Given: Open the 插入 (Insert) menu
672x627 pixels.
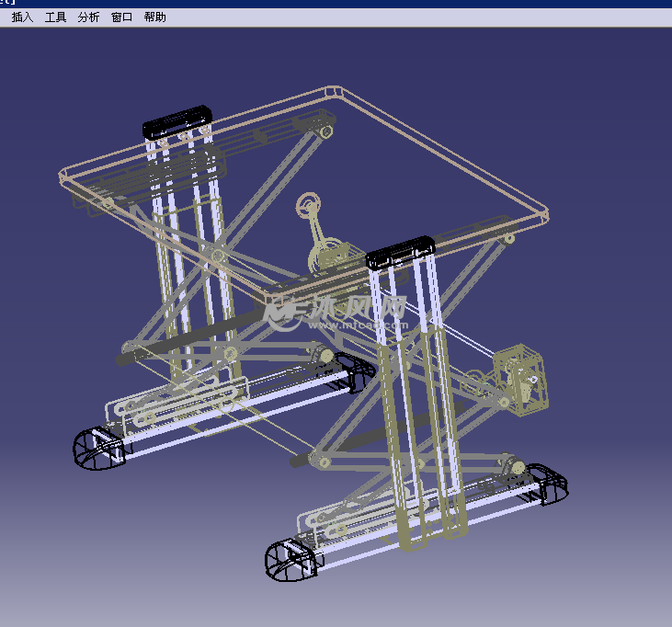Looking at the screenshot, I should pos(22,17).
